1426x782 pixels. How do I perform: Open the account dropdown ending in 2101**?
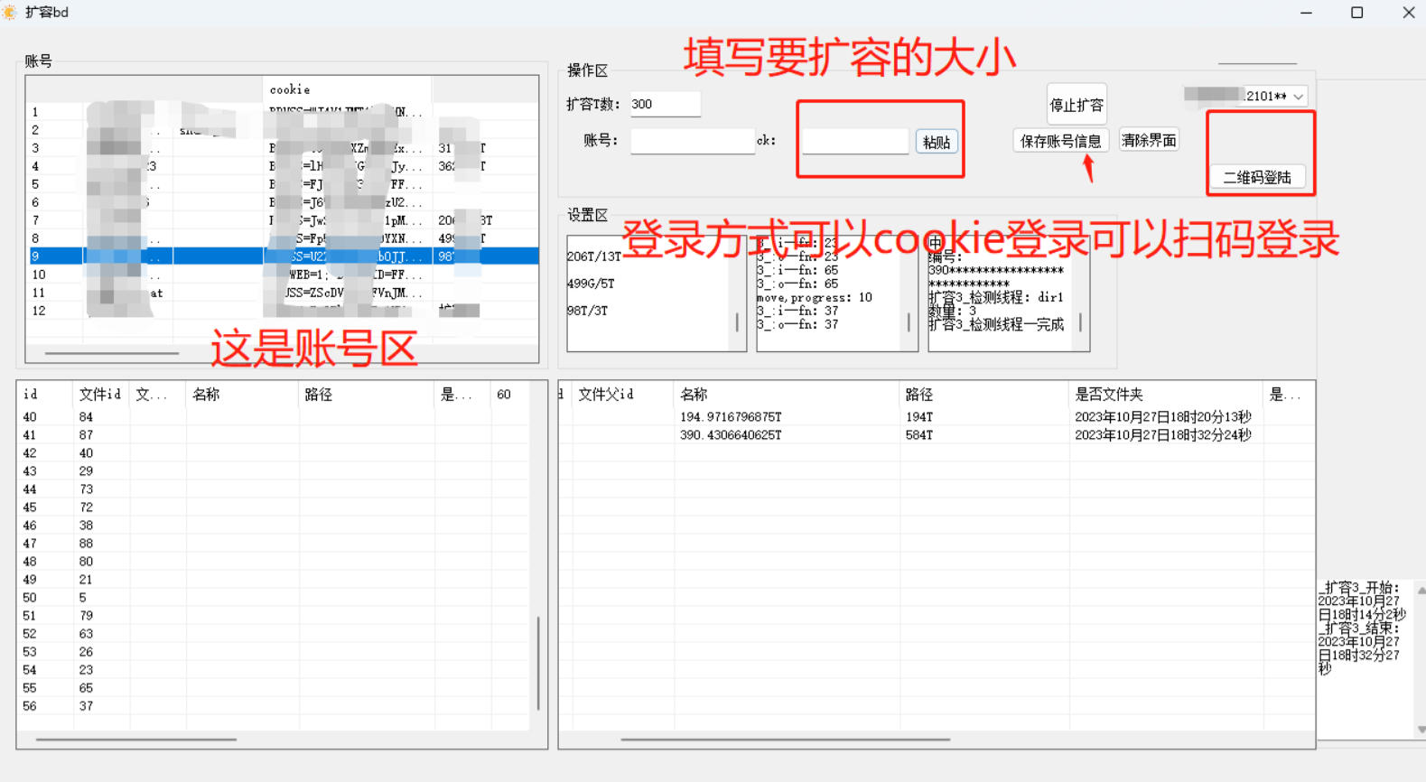tap(1298, 97)
